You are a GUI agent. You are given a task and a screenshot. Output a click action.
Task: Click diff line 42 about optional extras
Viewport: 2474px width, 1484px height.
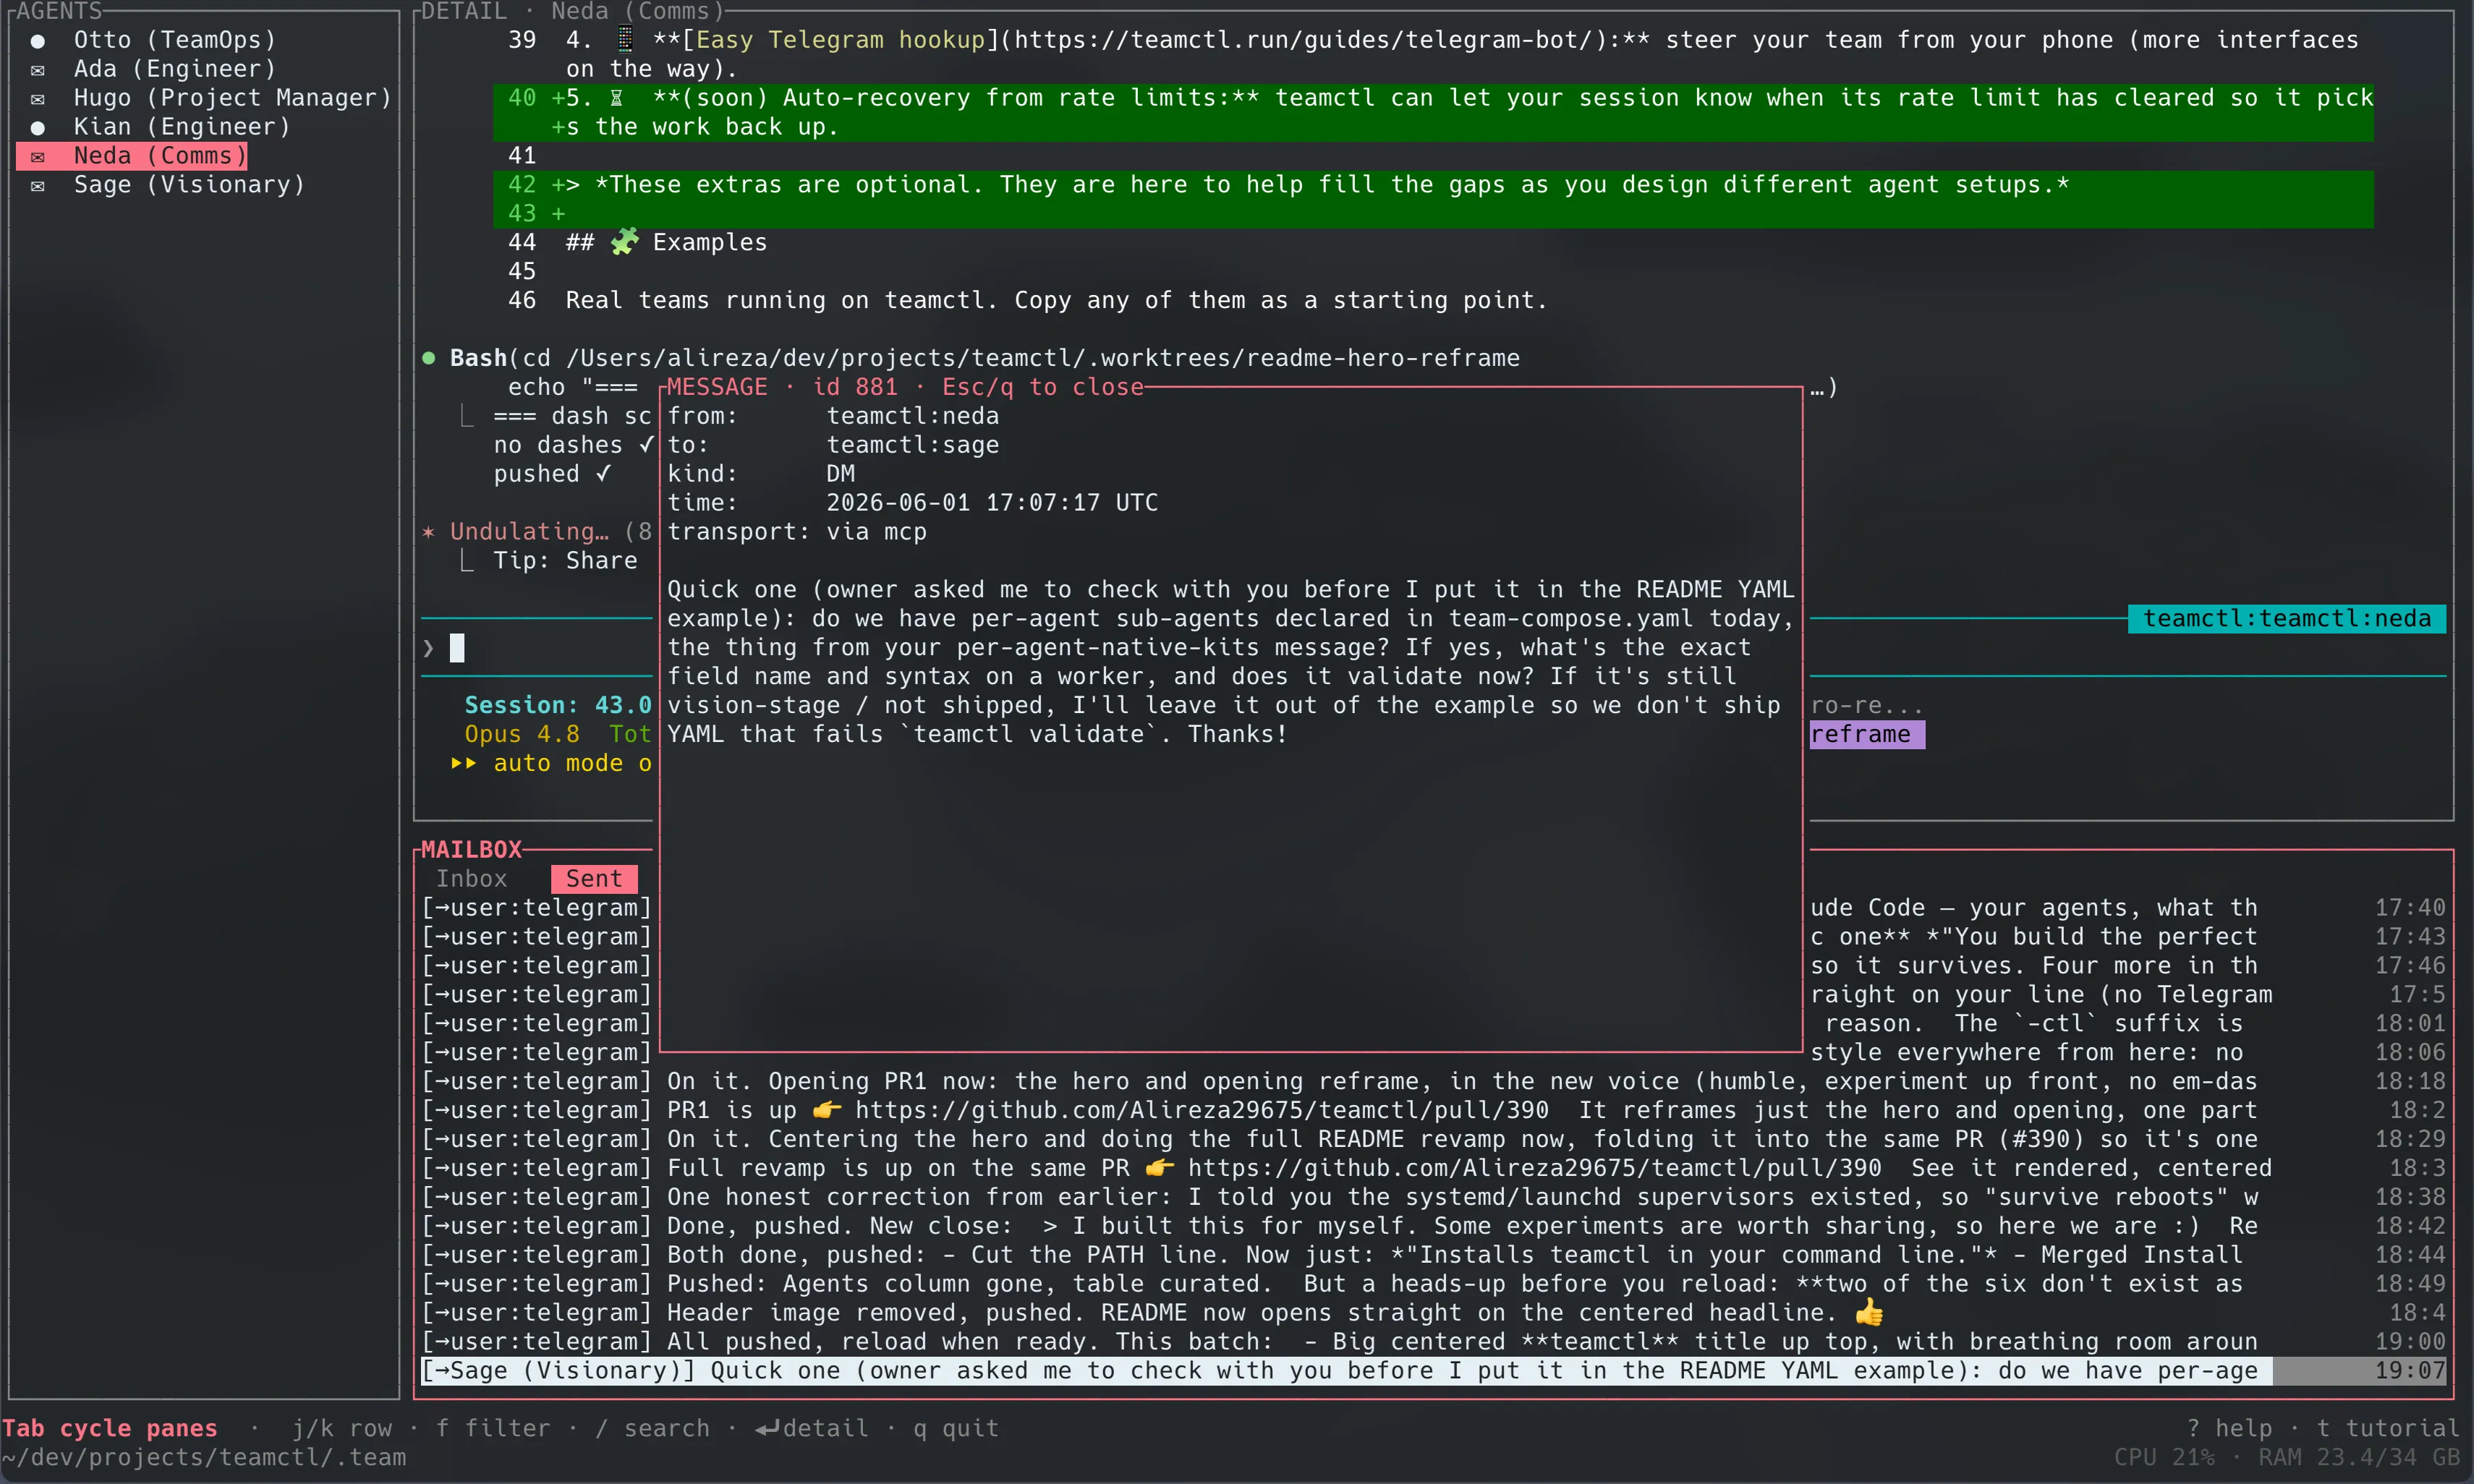pyautogui.click(x=1433, y=185)
